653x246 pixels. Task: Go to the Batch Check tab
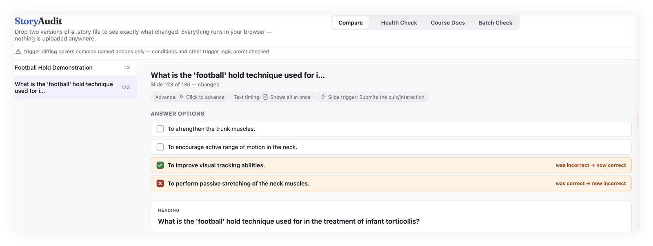click(495, 23)
